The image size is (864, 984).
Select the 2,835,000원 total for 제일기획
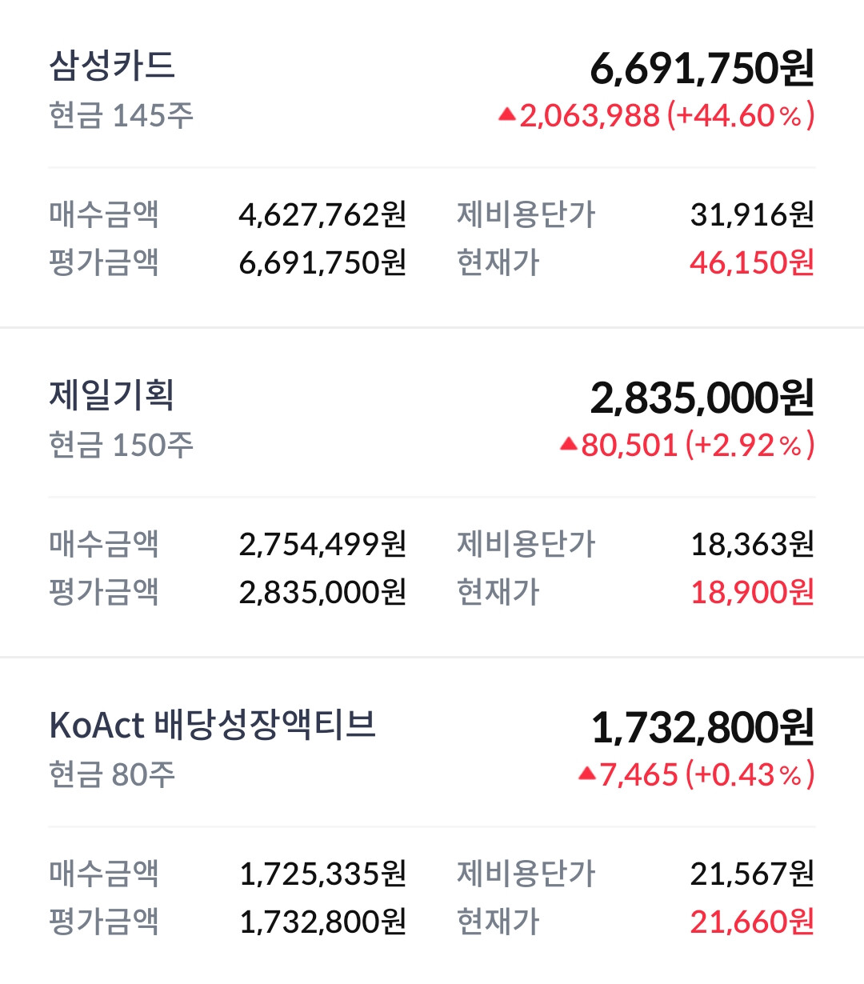(x=702, y=398)
